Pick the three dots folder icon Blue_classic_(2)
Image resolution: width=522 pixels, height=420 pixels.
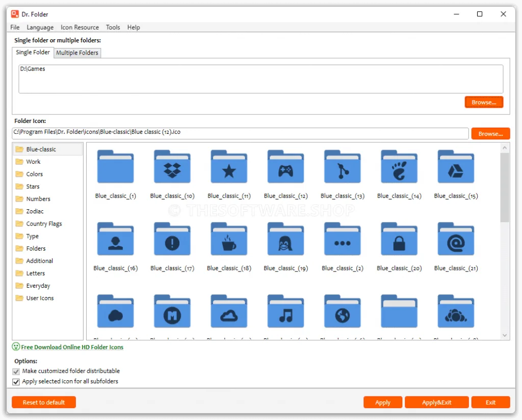342,239
